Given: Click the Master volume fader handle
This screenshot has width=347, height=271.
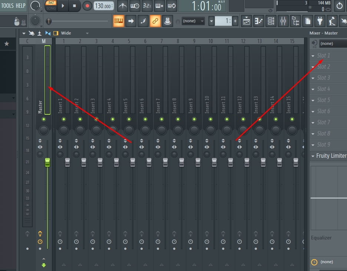Looking at the screenshot, I should pyautogui.click(x=47, y=163).
